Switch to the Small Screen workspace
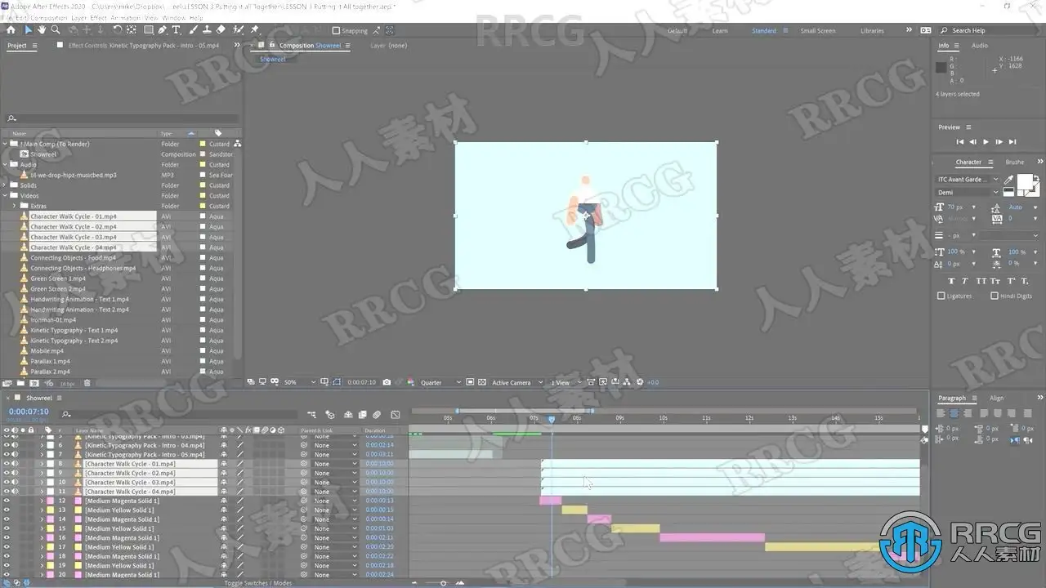The width and height of the screenshot is (1046, 588). point(817,31)
